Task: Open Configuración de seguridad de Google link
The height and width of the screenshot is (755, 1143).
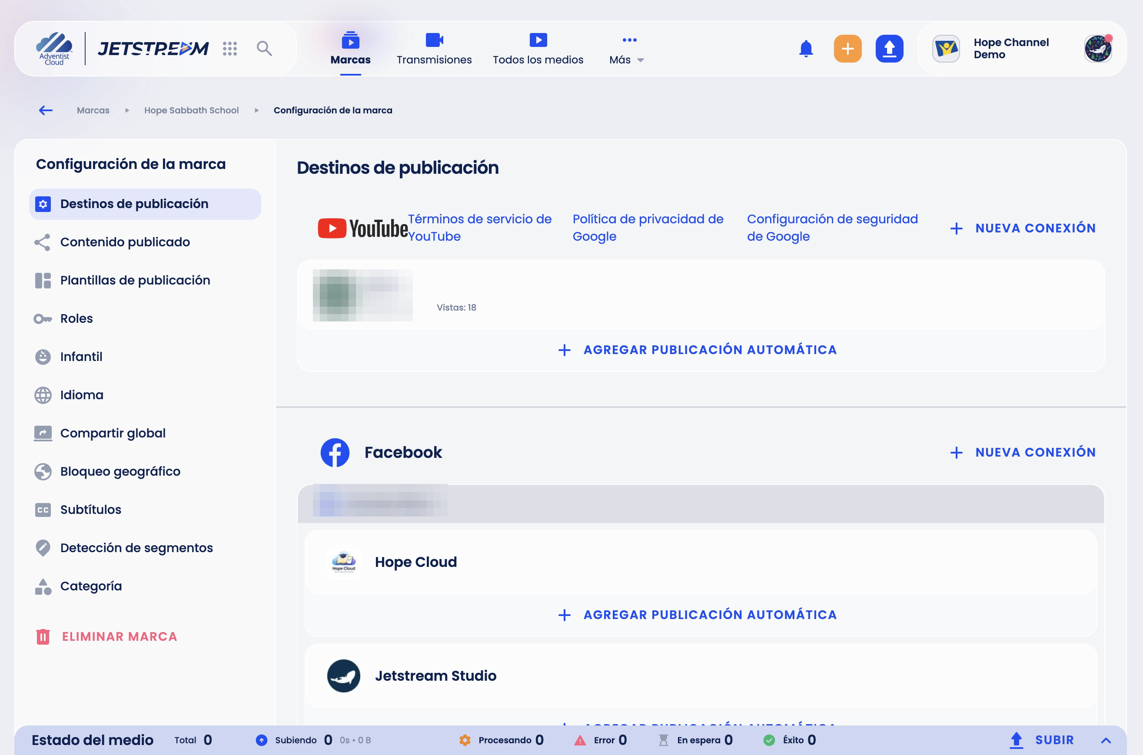Action: [832, 228]
